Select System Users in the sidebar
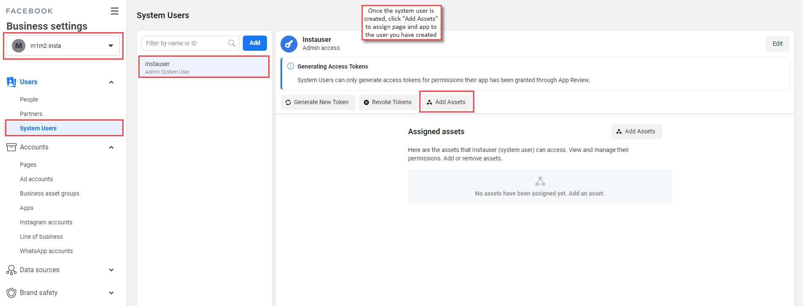The width and height of the screenshot is (803, 306). point(64,128)
